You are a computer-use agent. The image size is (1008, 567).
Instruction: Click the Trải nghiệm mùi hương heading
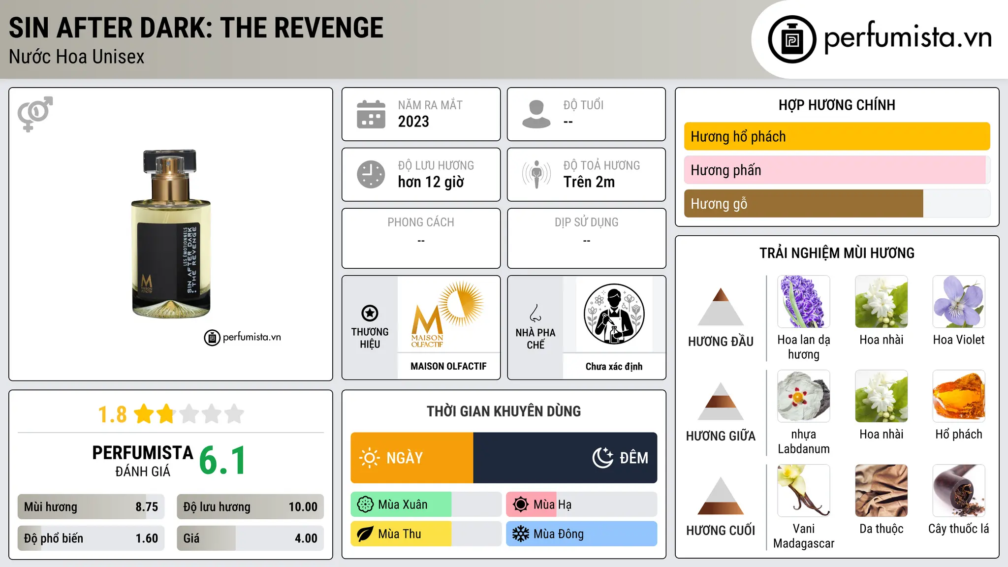[837, 253]
